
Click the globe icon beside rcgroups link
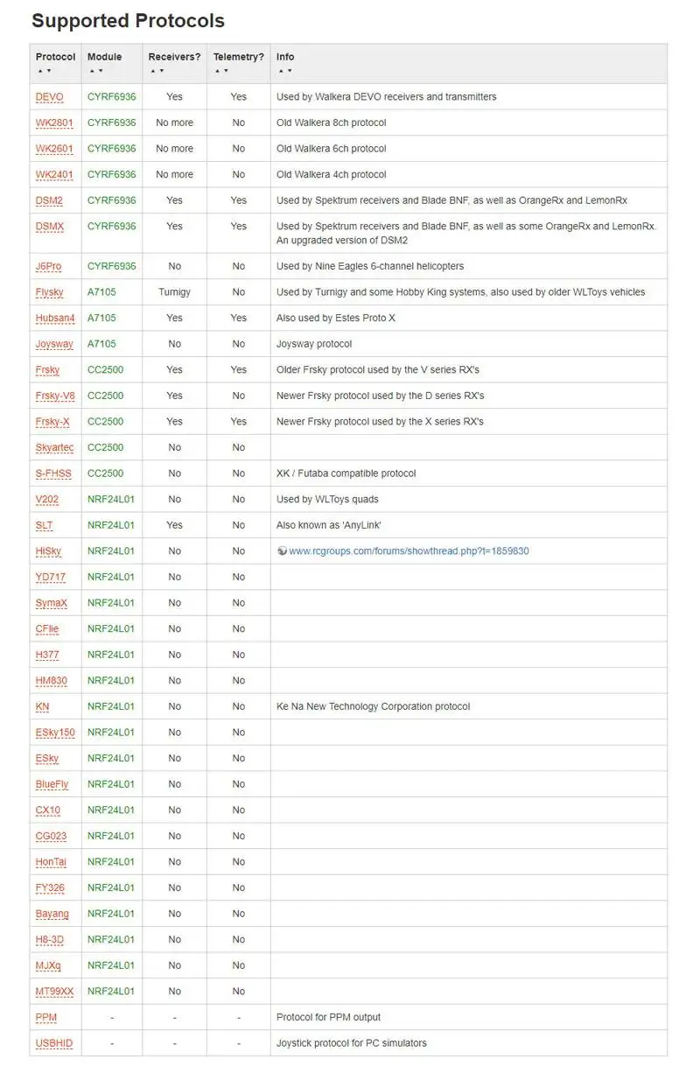point(282,551)
